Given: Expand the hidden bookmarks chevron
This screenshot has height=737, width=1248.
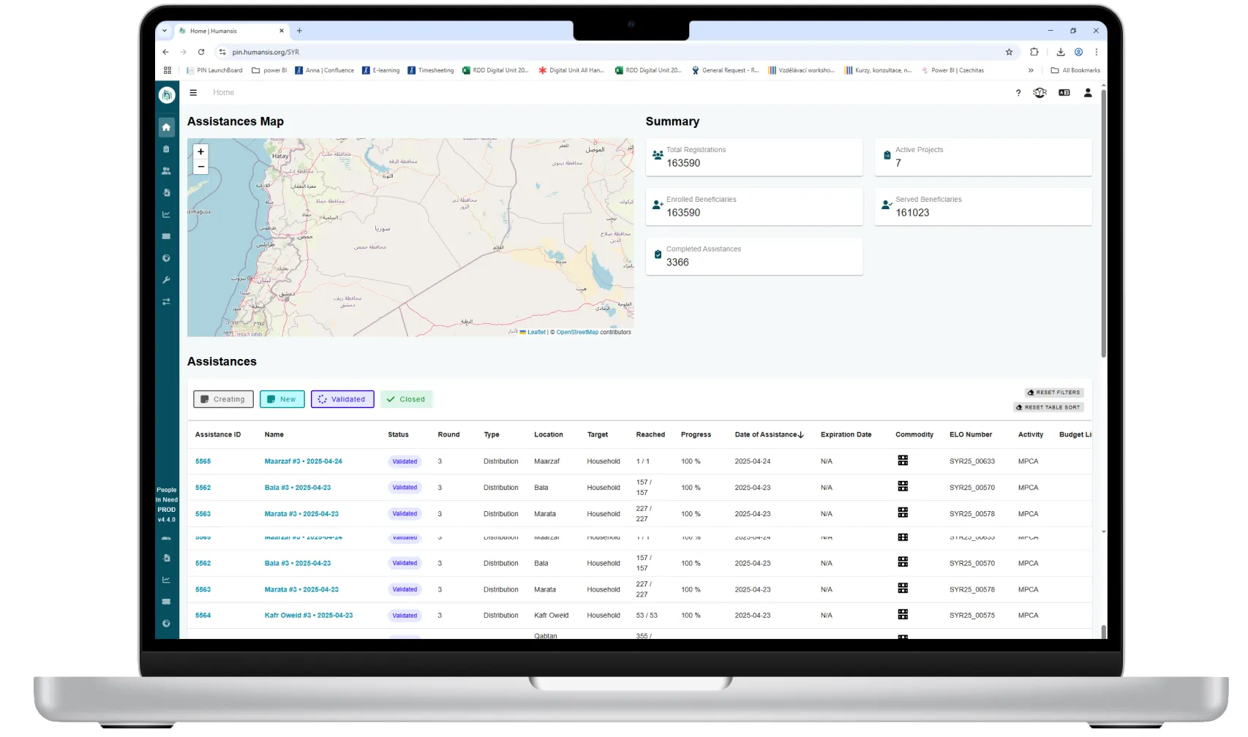Looking at the screenshot, I should [x=1031, y=70].
